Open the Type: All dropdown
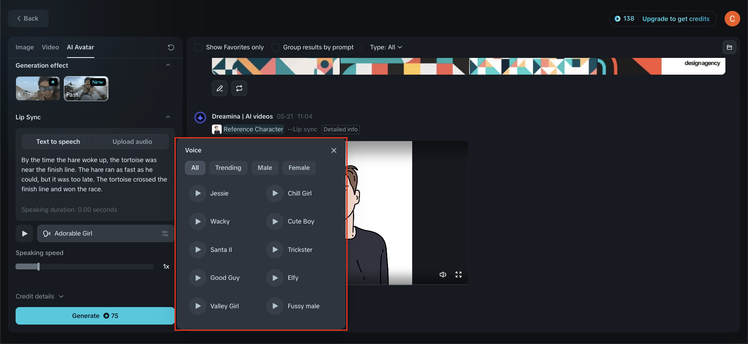This screenshot has height=344, width=748. click(x=386, y=47)
